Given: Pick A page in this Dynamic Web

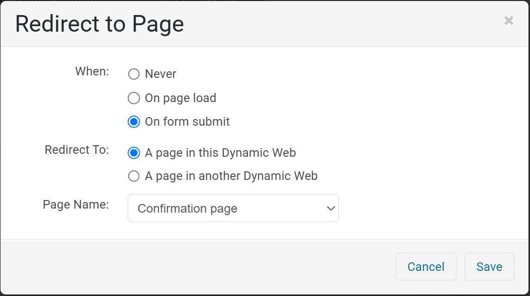Looking at the screenshot, I should 134,153.
